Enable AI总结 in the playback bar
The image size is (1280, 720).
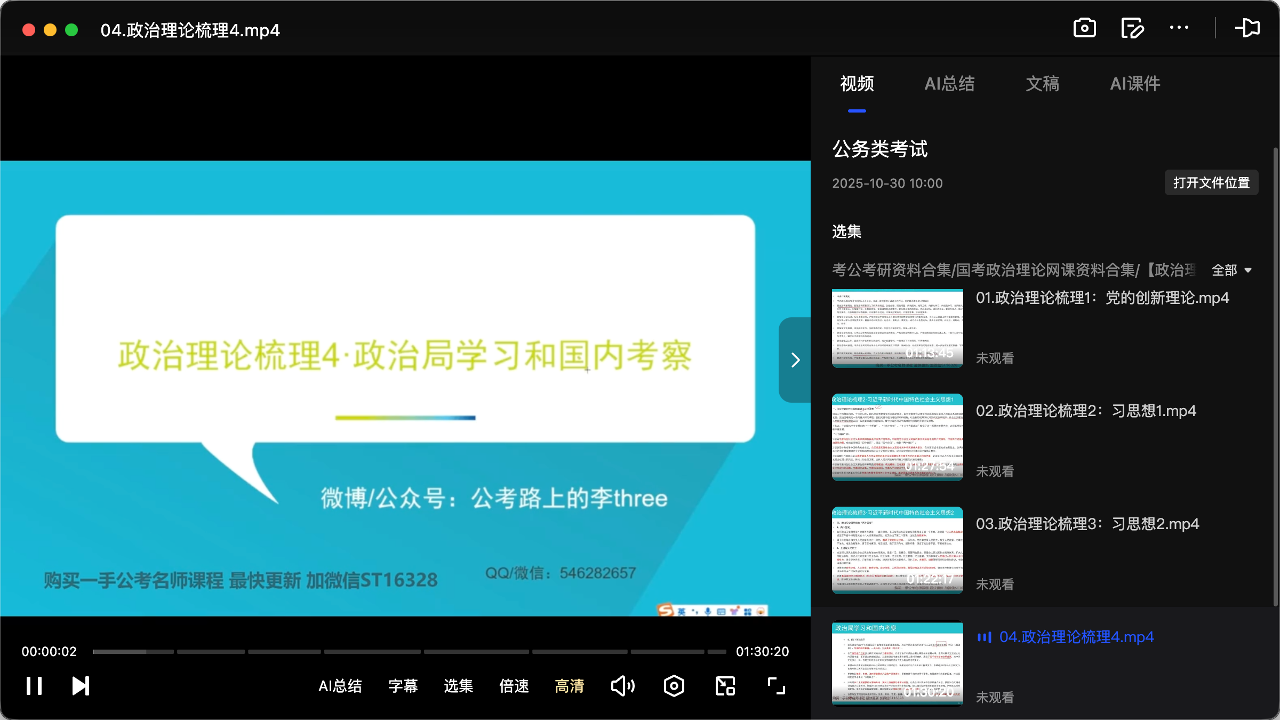[341, 686]
